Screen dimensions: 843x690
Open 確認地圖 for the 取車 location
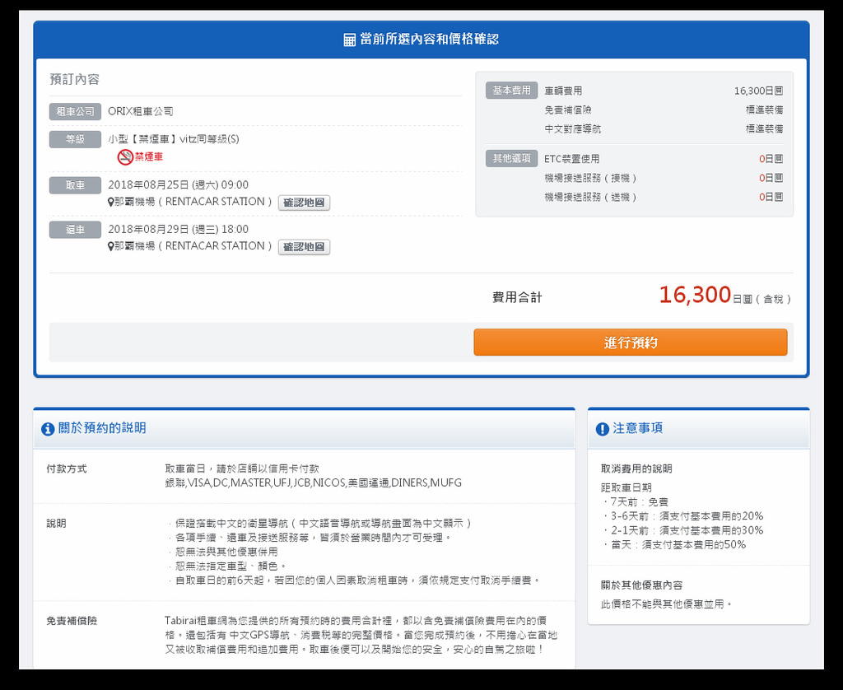tap(304, 203)
